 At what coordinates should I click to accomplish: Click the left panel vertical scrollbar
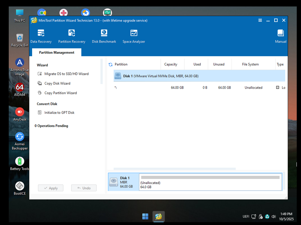pos(102,71)
